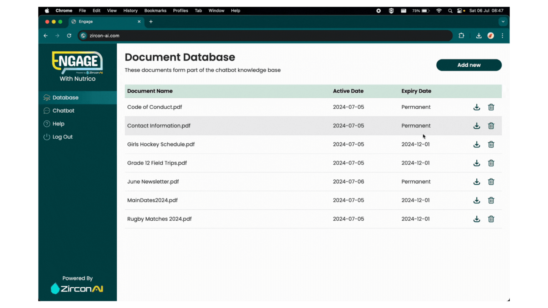Open a new browser tab

(151, 22)
